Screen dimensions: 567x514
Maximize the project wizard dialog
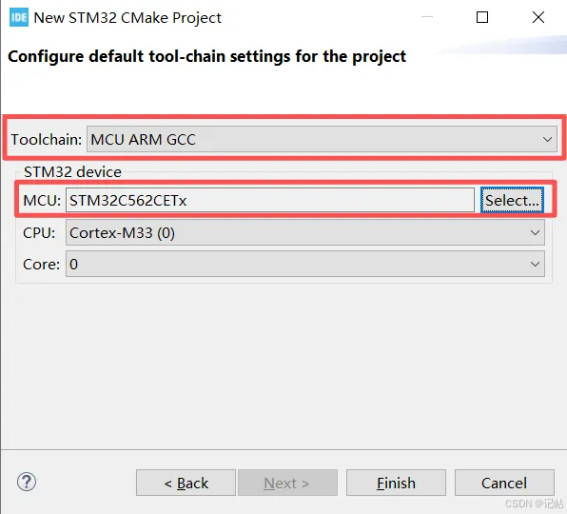pyautogui.click(x=482, y=17)
